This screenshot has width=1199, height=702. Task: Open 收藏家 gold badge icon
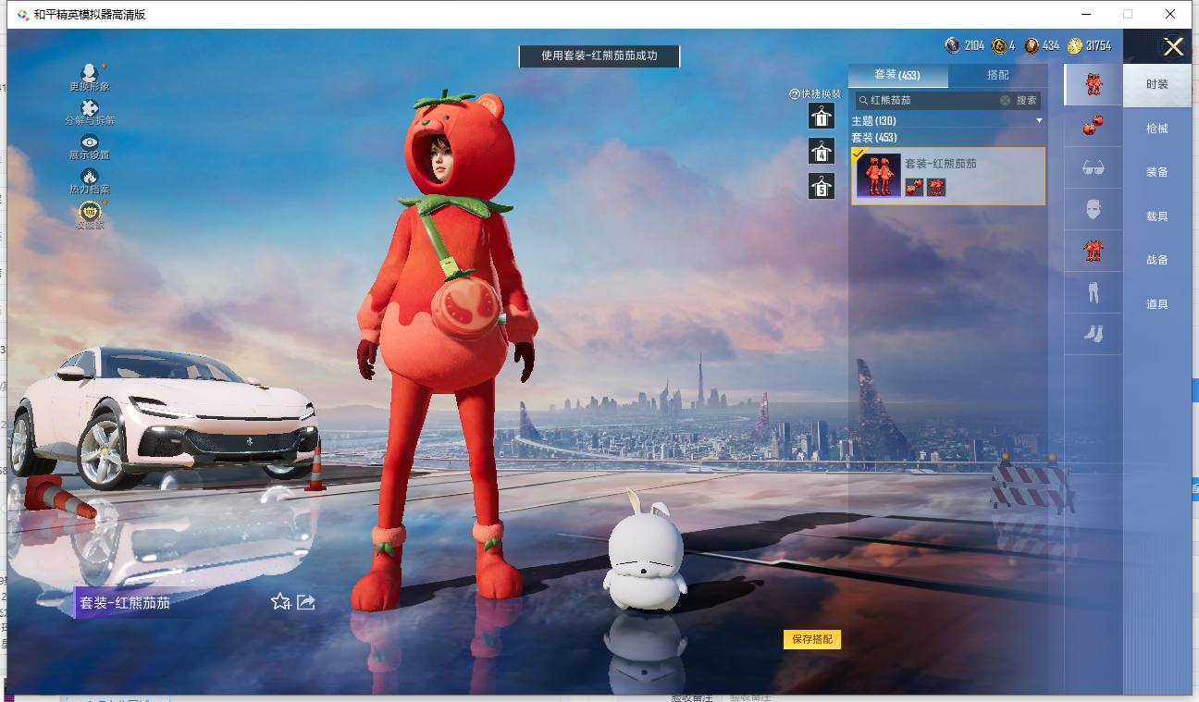coord(90,215)
